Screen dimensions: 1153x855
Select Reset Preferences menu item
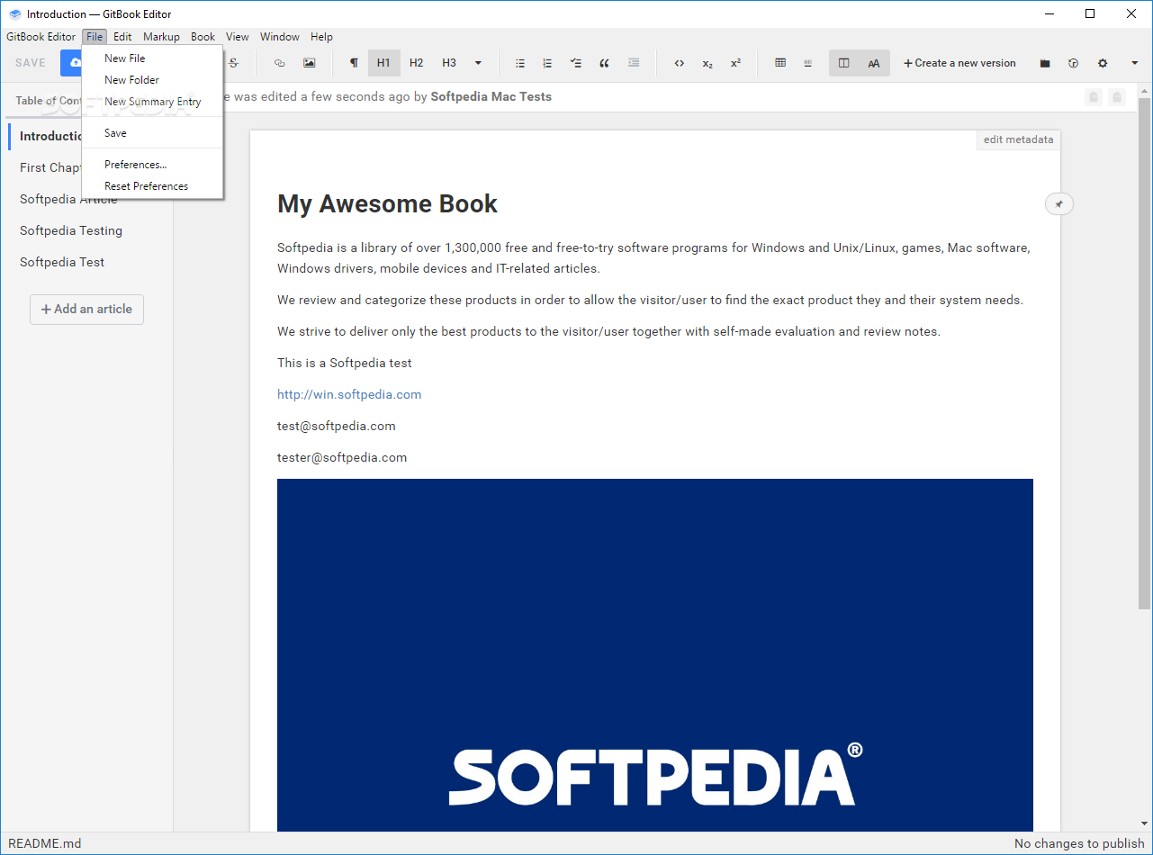click(152, 186)
